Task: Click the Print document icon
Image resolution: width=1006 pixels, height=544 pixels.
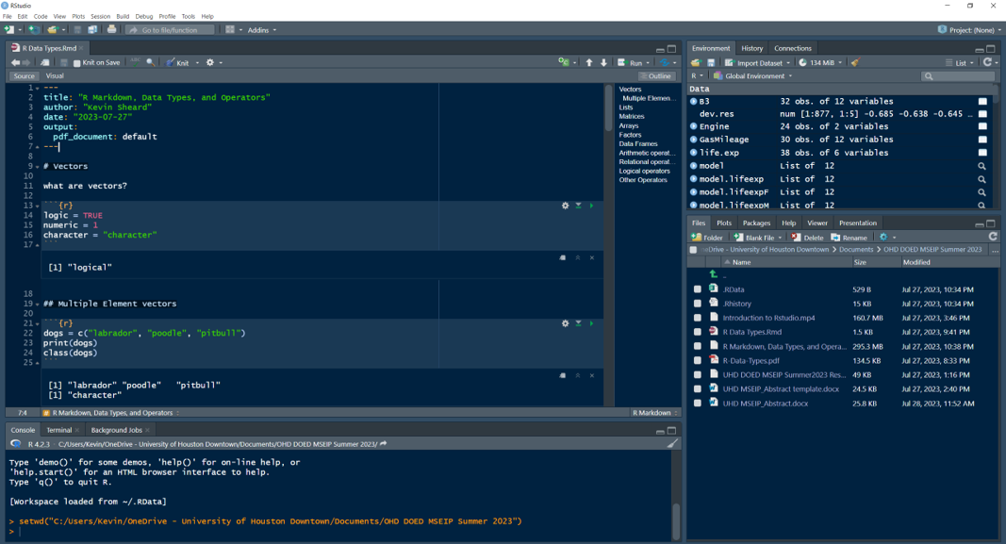Action: pos(111,29)
